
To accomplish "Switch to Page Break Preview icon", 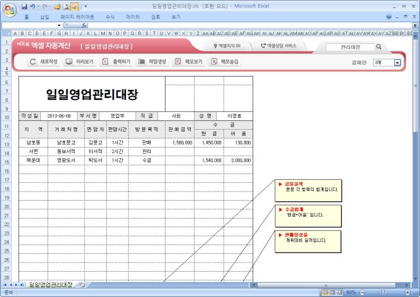I will [x=340, y=292].
